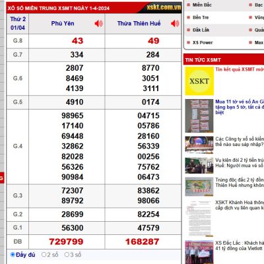Open news 'XS Đắc Lắc : Khách hàng'
This screenshot has height=264, width=264.
(x=240, y=246)
